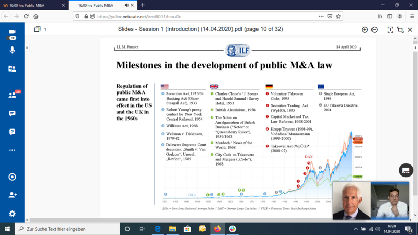Image resolution: width=418 pixels, height=235 pixels.
Task: Open the Windows notification center
Action: point(409,229)
